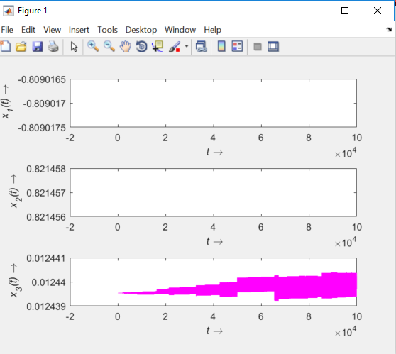Select the Edit Plot arrow tool
The width and height of the screenshot is (396, 354).
[x=74, y=47]
